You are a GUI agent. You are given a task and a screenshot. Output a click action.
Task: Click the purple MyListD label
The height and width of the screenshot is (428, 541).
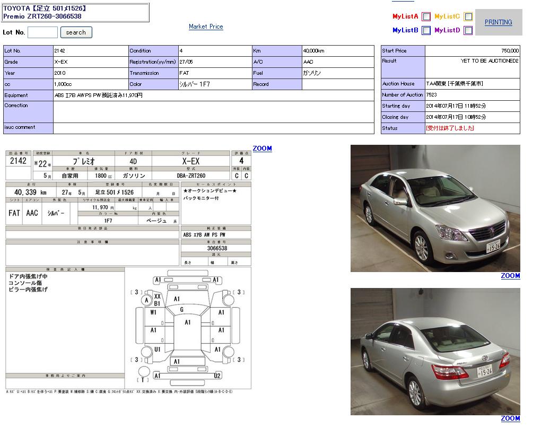tap(447, 31)
